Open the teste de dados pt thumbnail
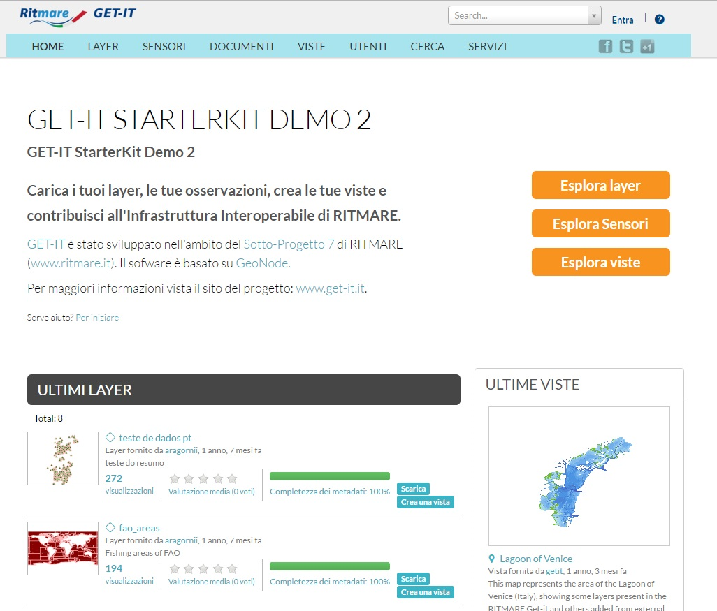The image size is (717, 611). [x=63, y=458]
